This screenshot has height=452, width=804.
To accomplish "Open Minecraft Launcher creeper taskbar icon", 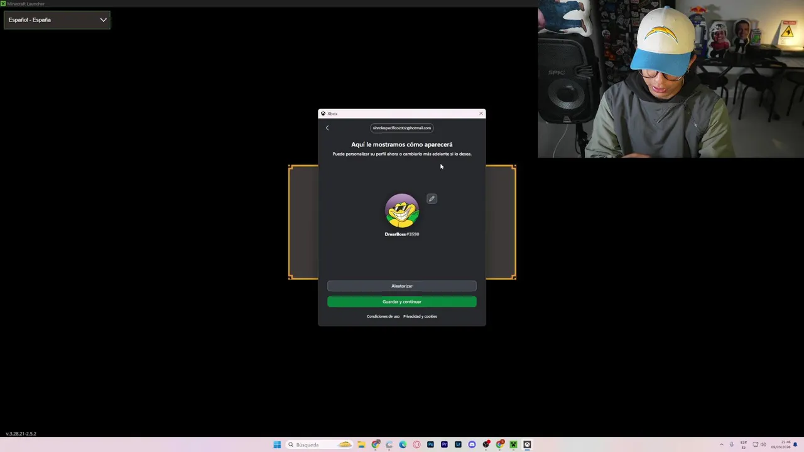I will point(513,444).
